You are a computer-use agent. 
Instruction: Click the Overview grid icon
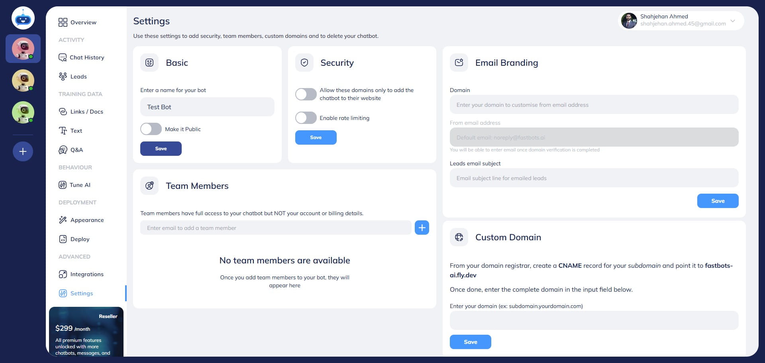click(63, 22)
